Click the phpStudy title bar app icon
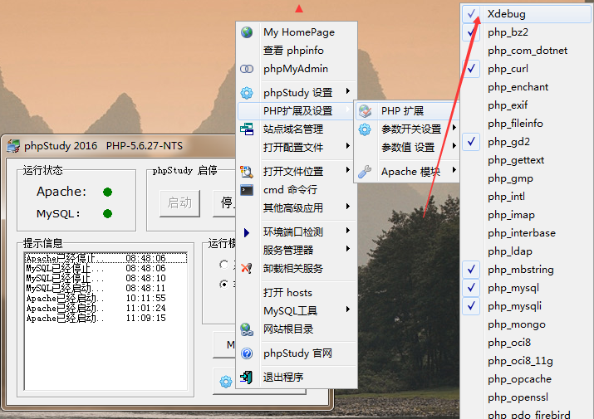This screenshot has height=419, width=594. click(13, 146)
